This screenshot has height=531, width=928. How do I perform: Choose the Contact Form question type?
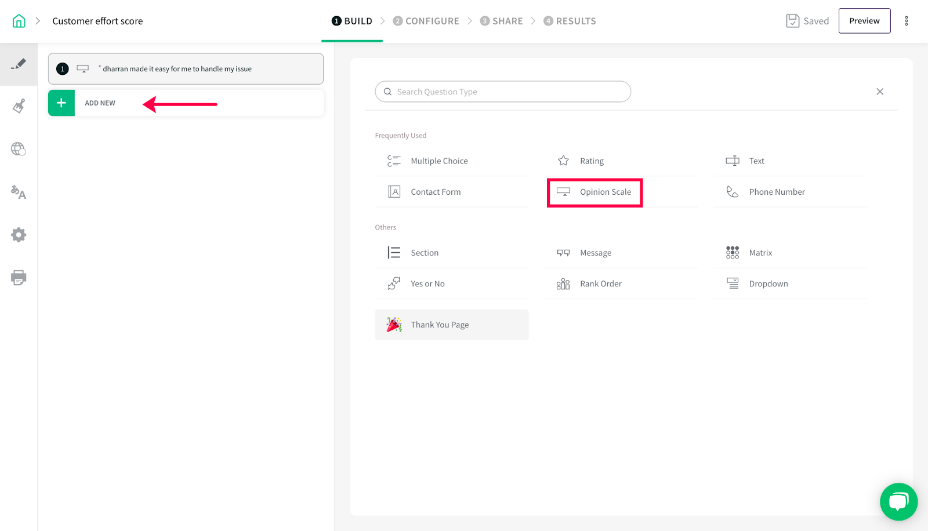point(452,192)
